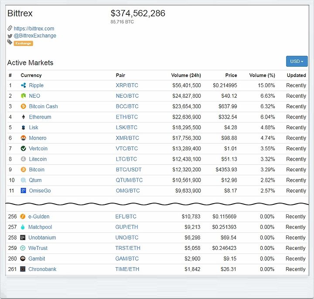314x299 pixels.
Task: Click Ripple's 15.06% volume share
Action: (266, 85)
